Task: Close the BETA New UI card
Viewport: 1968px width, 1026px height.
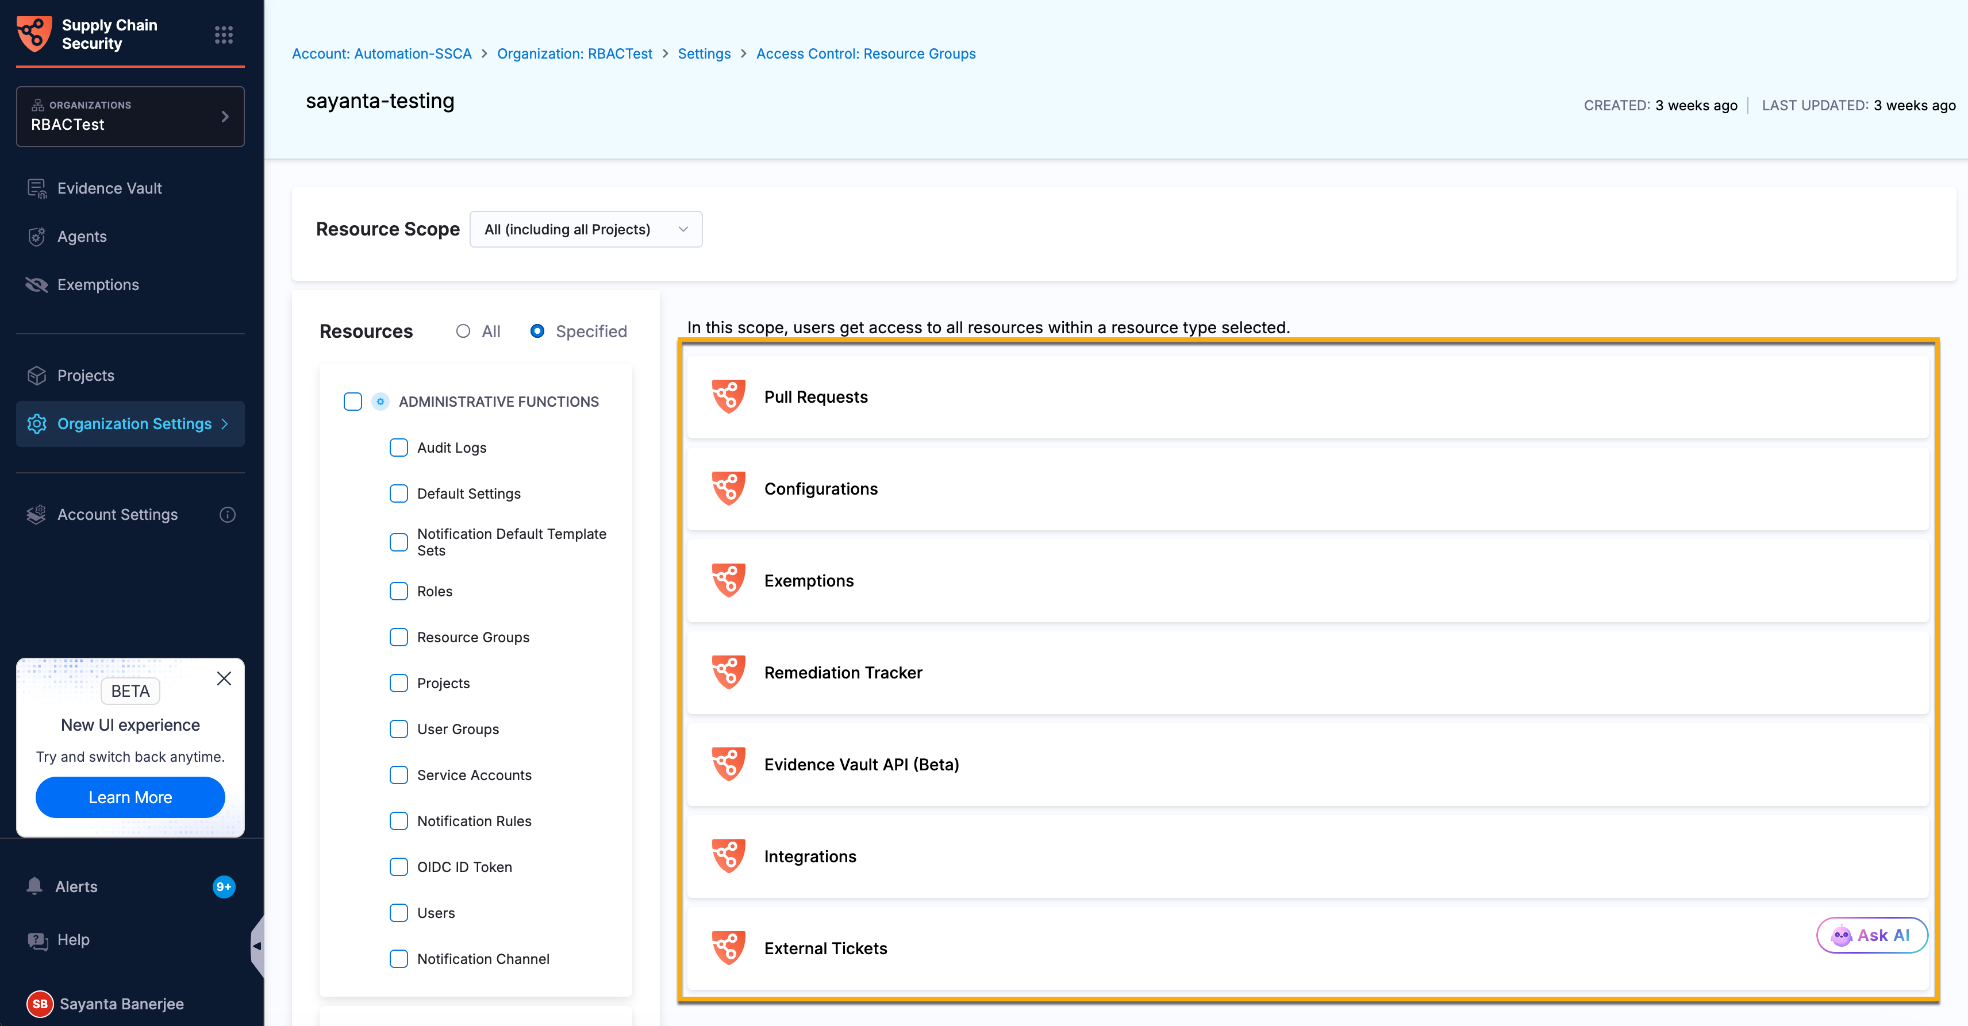Action: [224, 678]
